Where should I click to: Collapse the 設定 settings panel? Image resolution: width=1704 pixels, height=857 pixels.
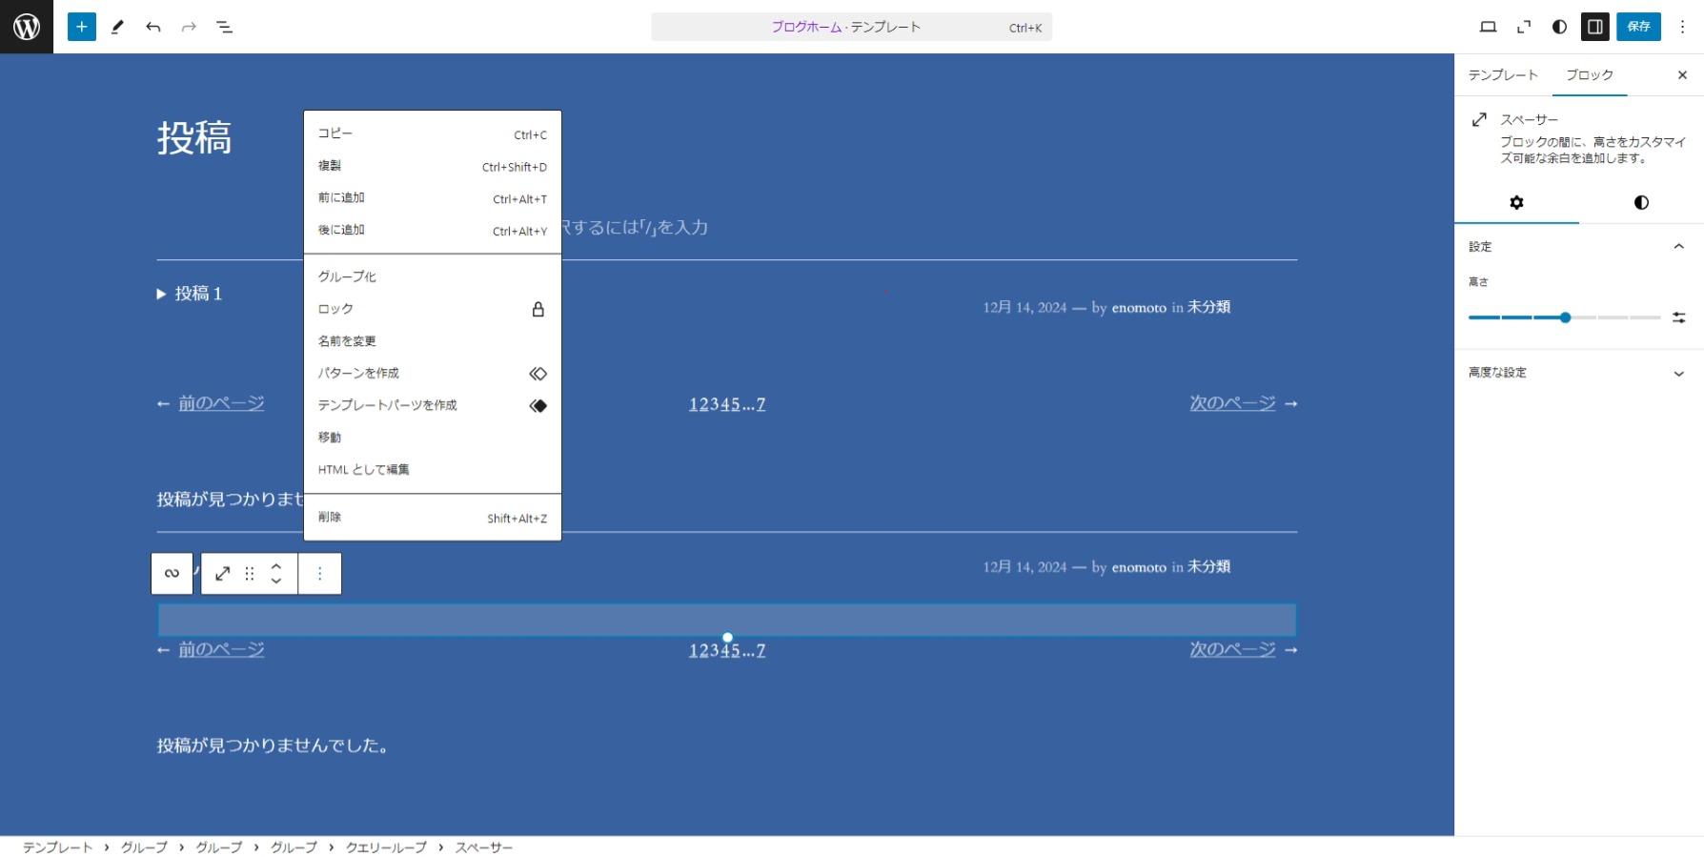coord(1678,247)
